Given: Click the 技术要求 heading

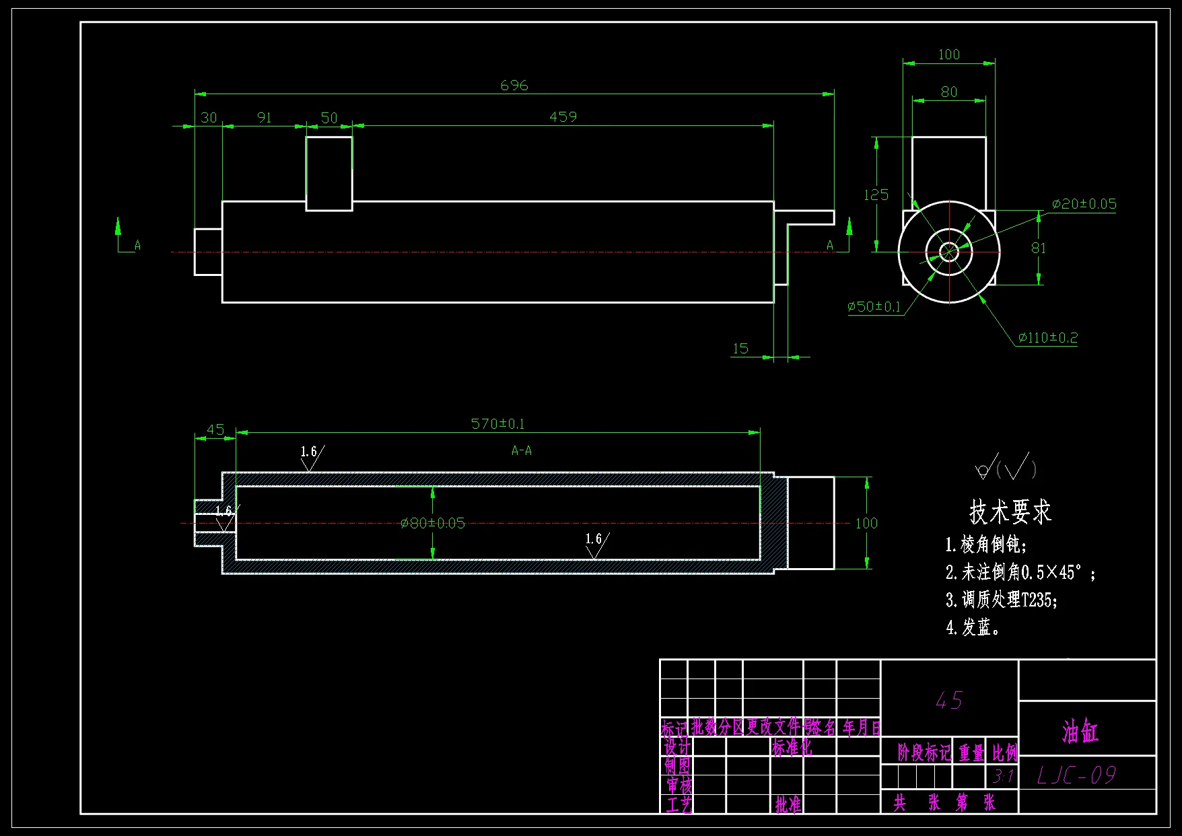Looking at the screenshot, I should point(1010,512).
